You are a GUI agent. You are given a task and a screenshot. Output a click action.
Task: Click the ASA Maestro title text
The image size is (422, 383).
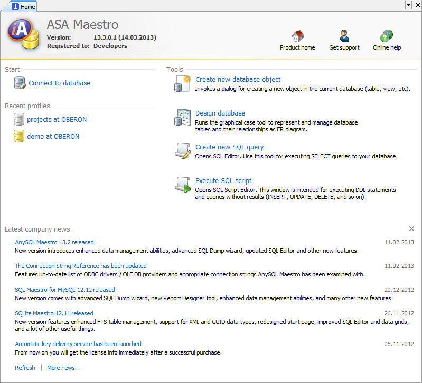82,25
